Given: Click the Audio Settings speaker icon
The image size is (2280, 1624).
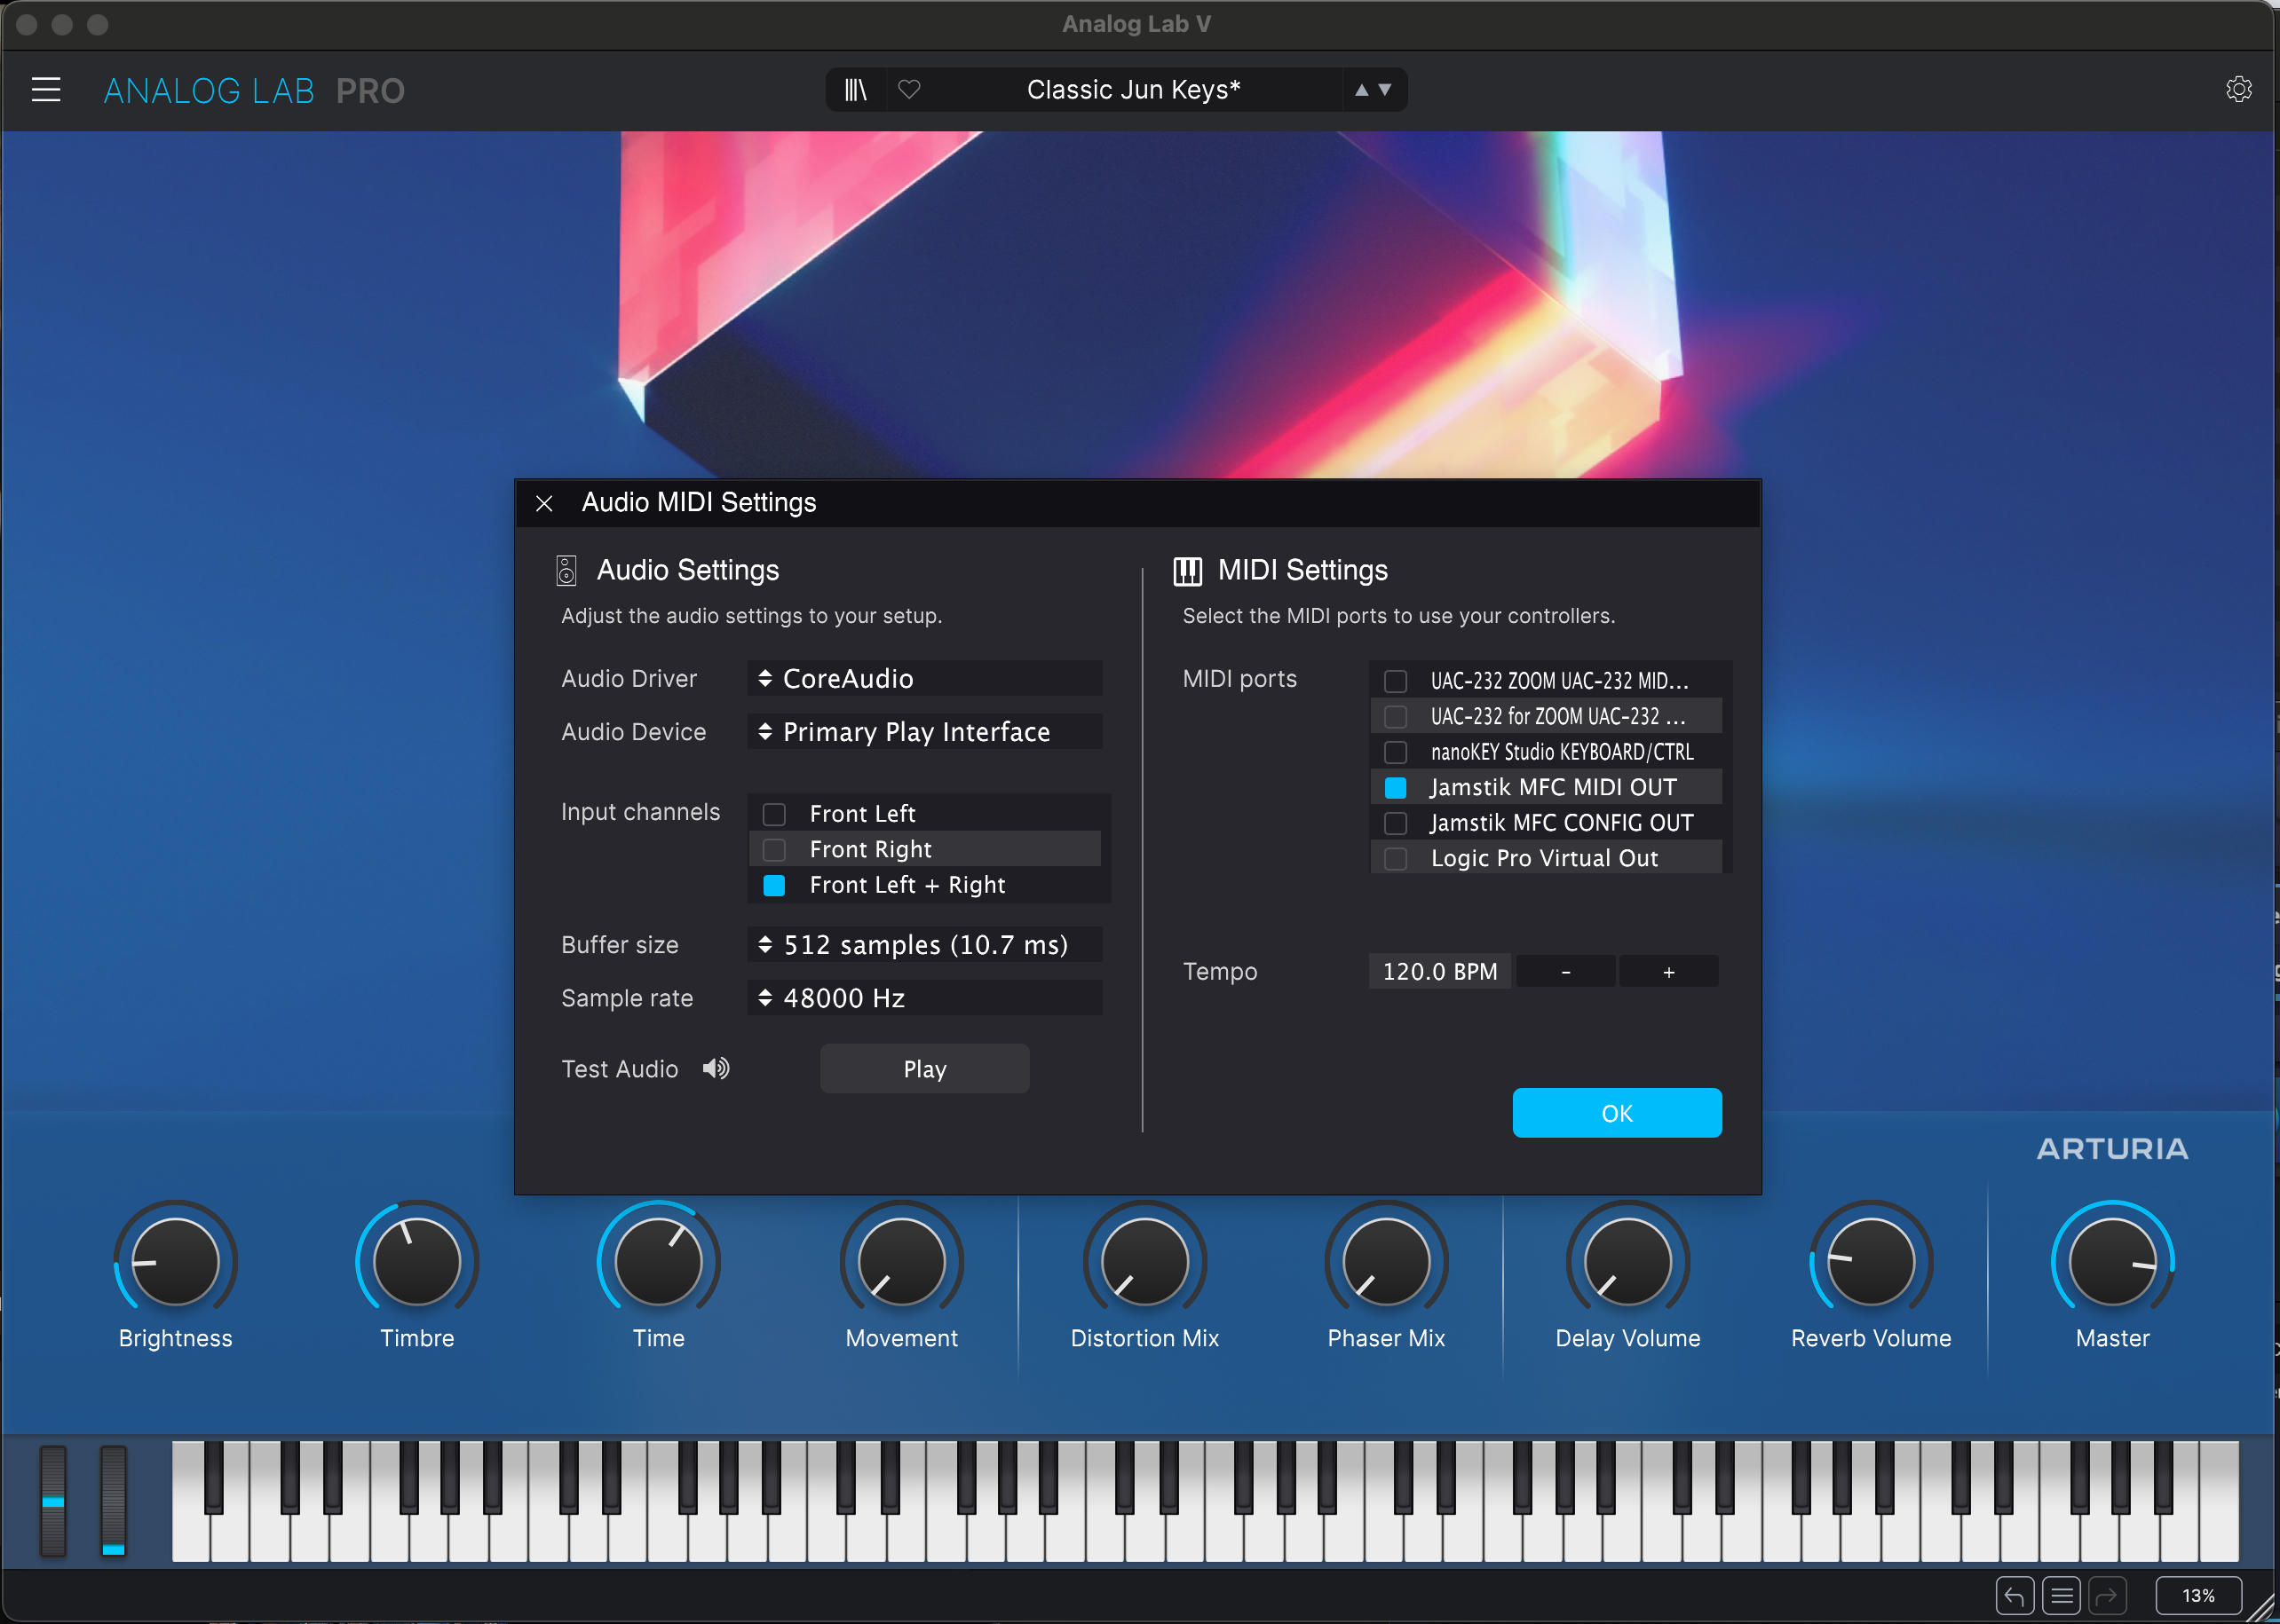Looking at the screenshot, I should coord(566,571).
